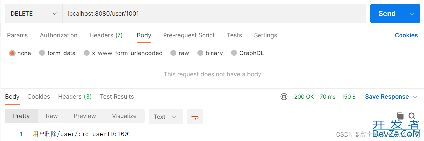Send the DELETE request
The image size is (424, 141).
pyautogui.click(x=387, y=14)
